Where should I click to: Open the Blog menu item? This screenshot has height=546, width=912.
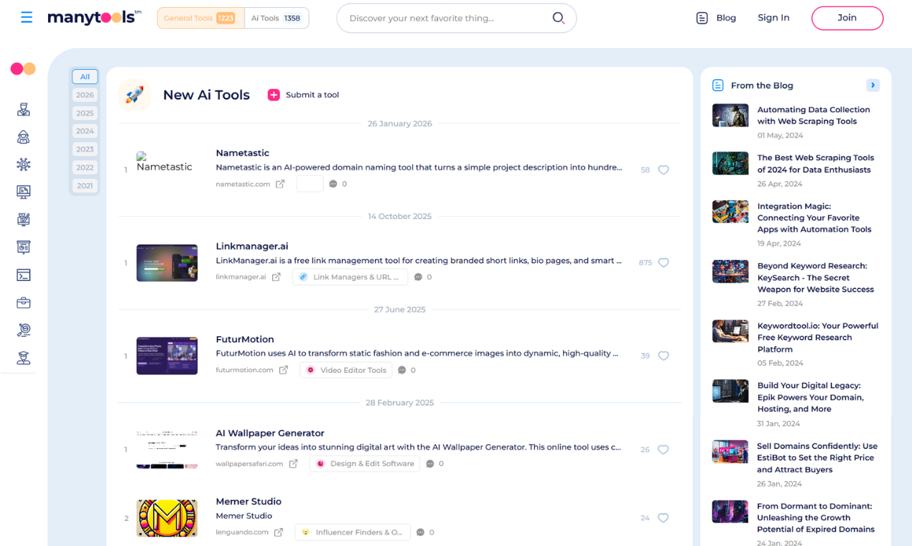coord(726,18)
